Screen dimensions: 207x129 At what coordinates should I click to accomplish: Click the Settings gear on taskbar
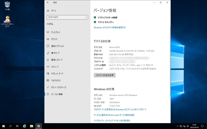[x=39, y=126]
